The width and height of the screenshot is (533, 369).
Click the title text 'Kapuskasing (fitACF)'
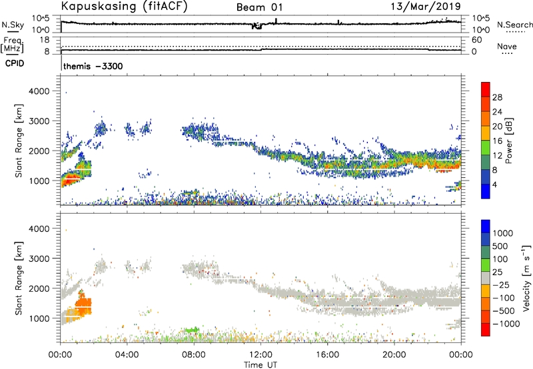pyautogui.click(x=124, y=6)
